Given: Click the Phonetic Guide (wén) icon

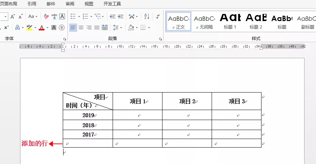Looking at the screenshot, I should point(54,16).
